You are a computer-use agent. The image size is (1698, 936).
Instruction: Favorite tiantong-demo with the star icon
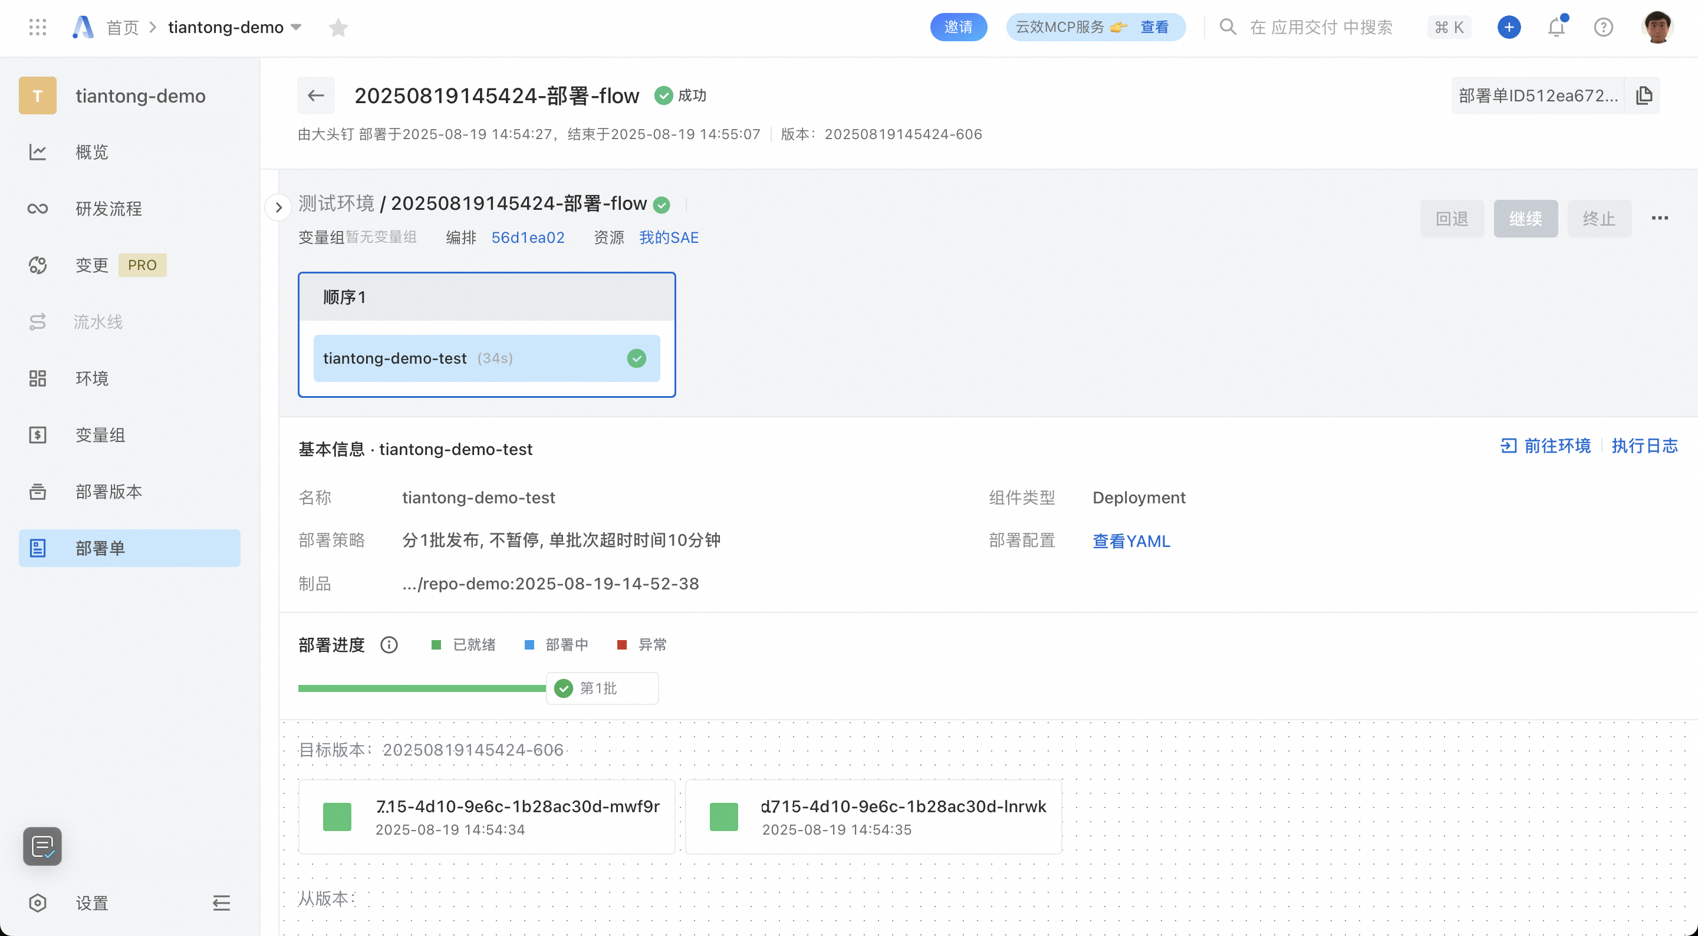click(x=338, y=28)
